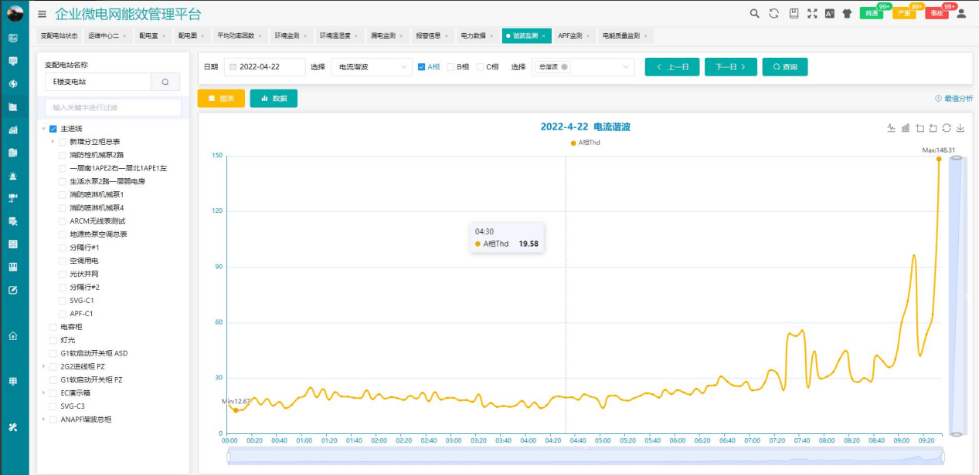Viewport: 979px width, 475px height.
Task: Switch chart to line view icon
Action: [891, 128]
